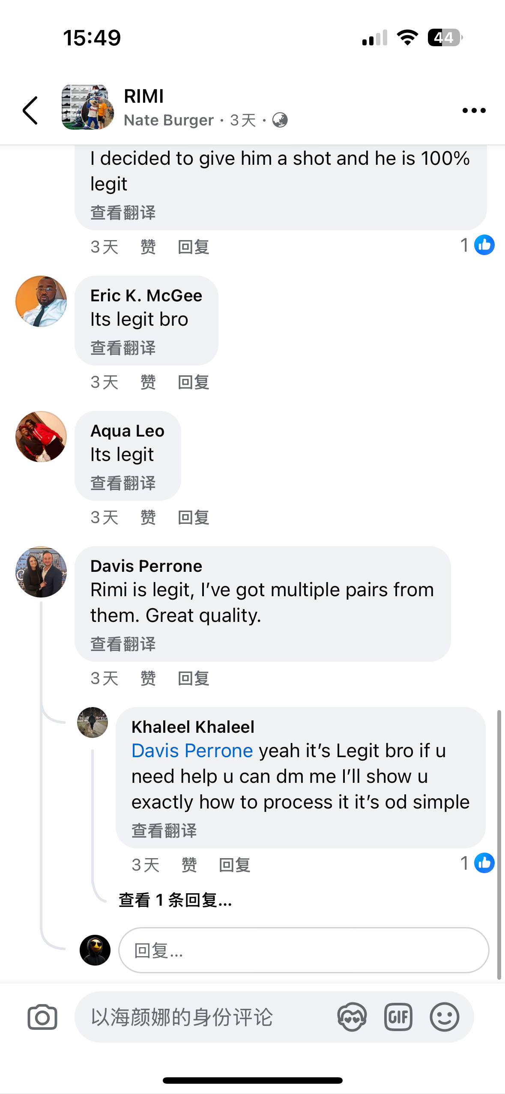The height and width of the screenshot is (1094, 505).
Task: Tap the back arrow in header
Action: click(30, 110)
